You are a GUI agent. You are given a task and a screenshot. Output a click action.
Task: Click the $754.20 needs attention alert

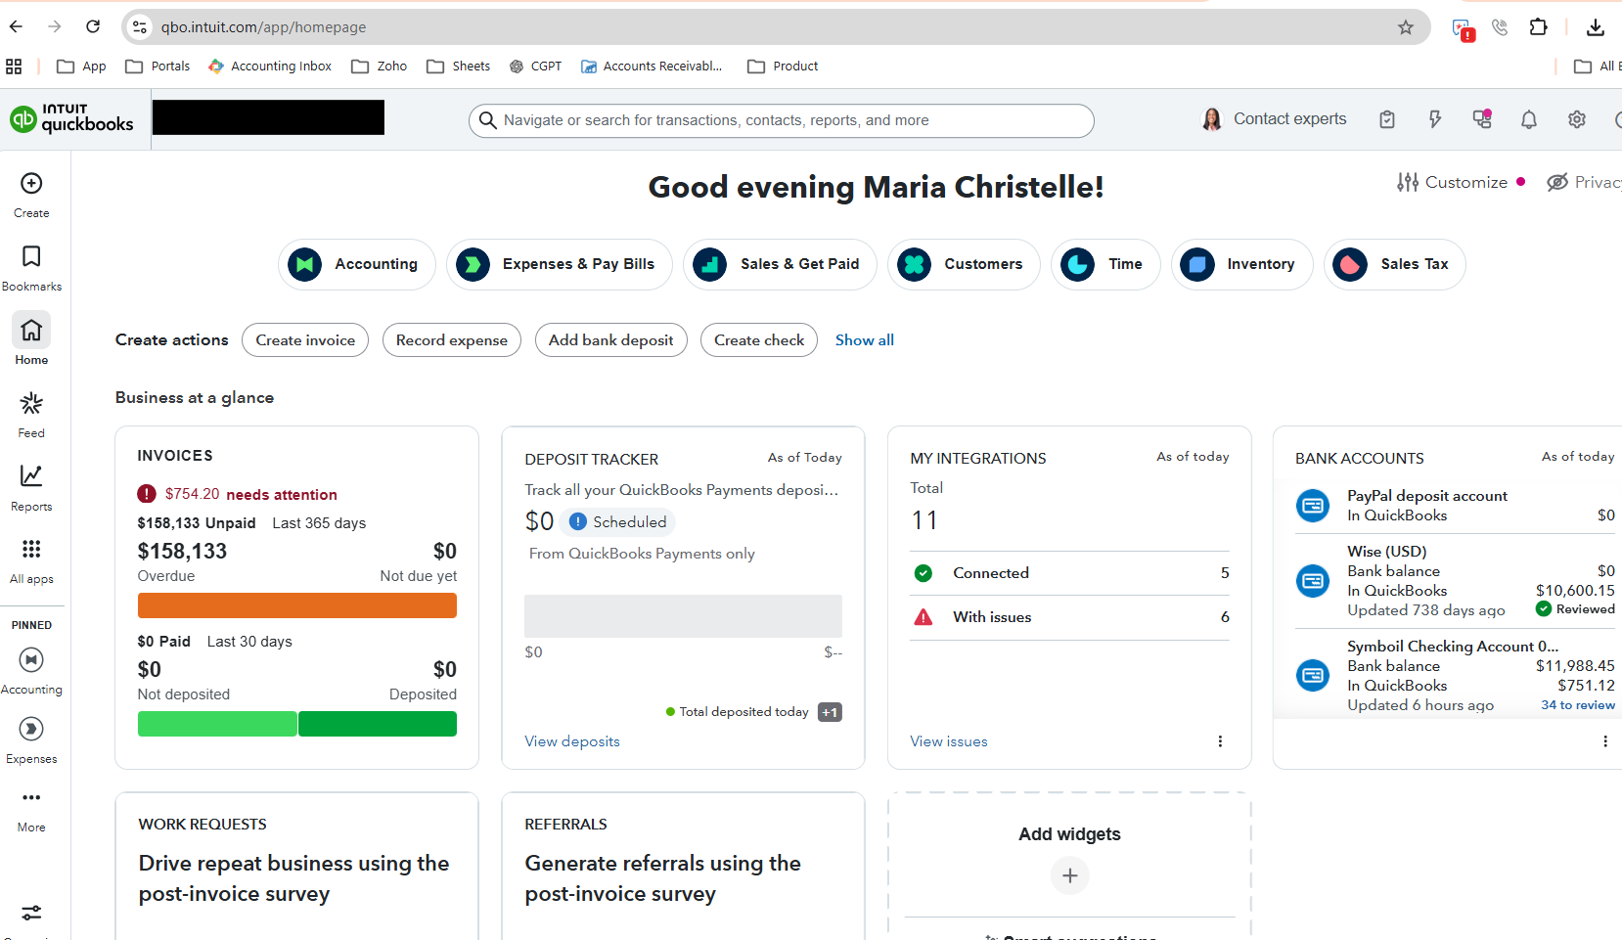pos(238,495)
